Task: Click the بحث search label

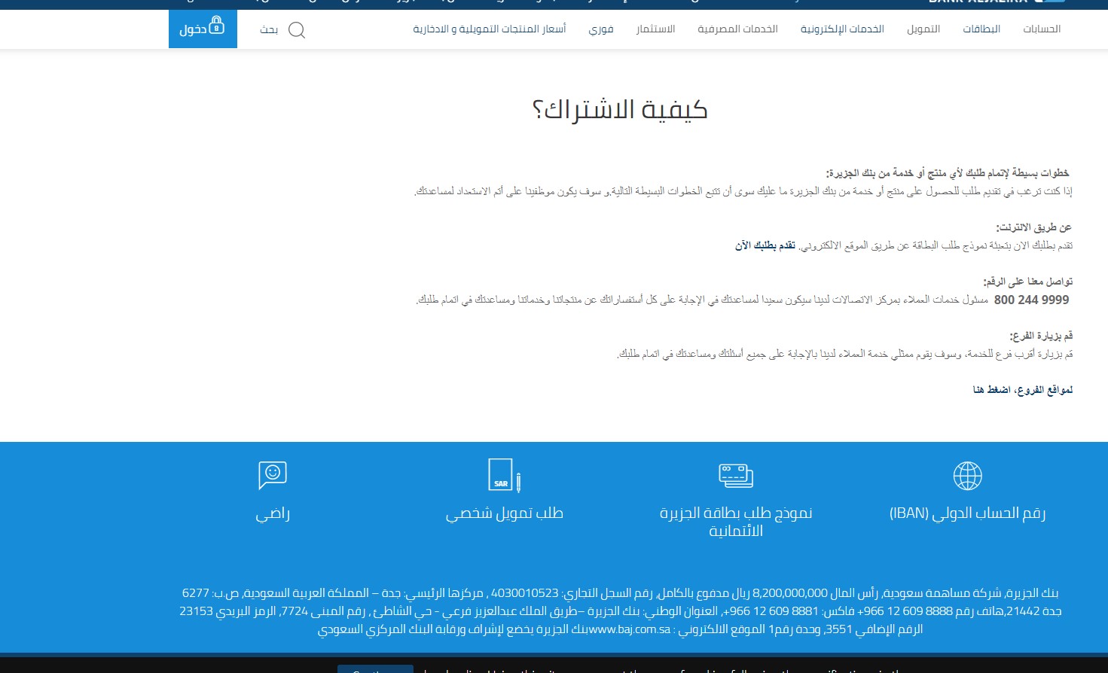Action: [269, 30]
